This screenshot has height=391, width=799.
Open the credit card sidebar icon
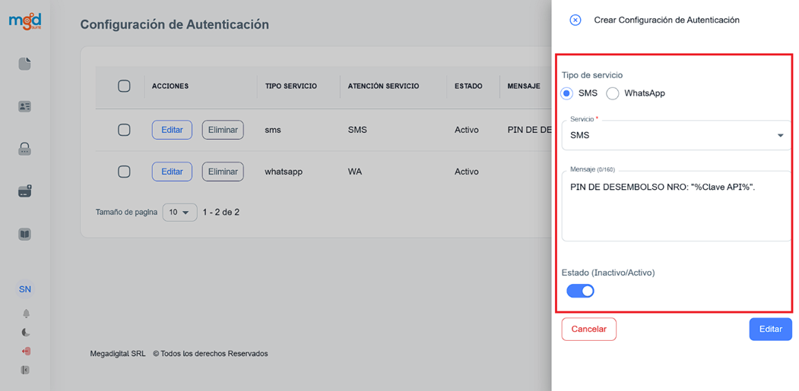25,192
